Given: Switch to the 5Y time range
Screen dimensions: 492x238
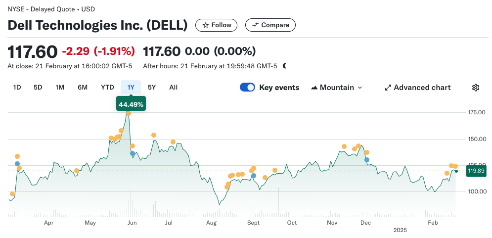Looking at the screenshot, I should (x=152, y=88).
